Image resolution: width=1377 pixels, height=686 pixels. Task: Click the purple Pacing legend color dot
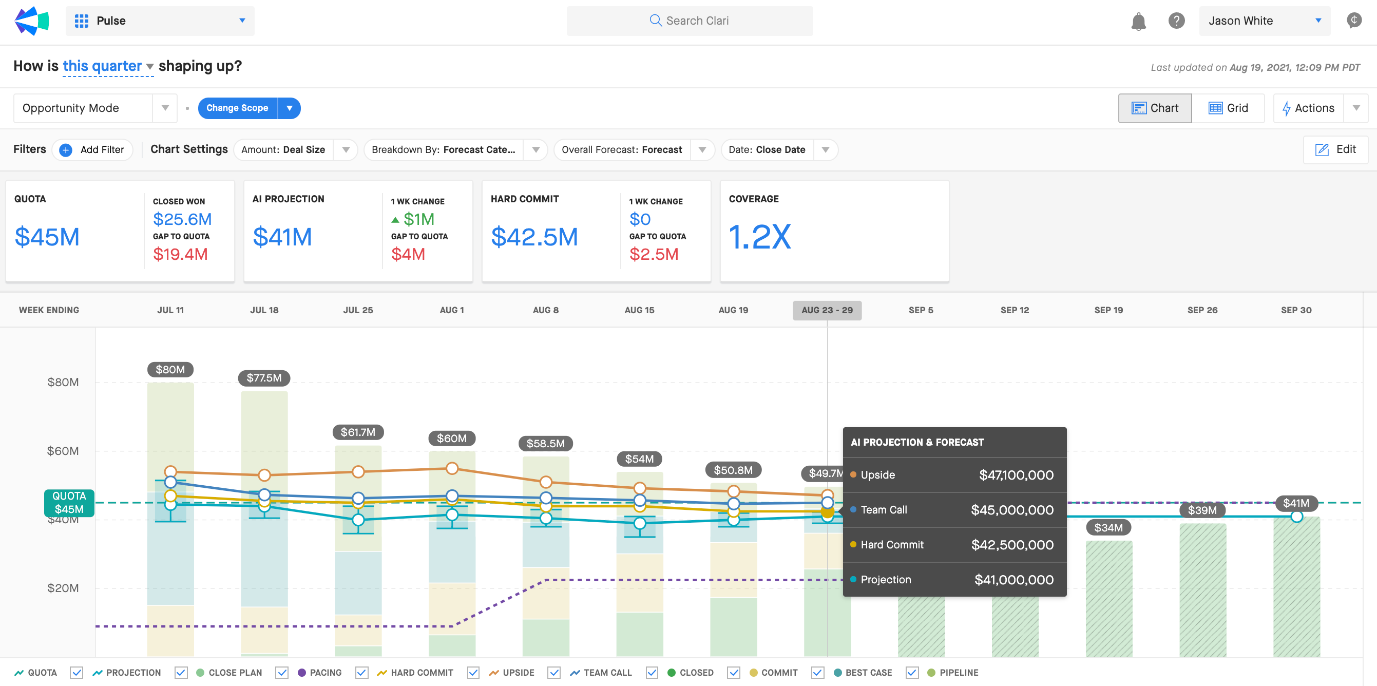302,673
